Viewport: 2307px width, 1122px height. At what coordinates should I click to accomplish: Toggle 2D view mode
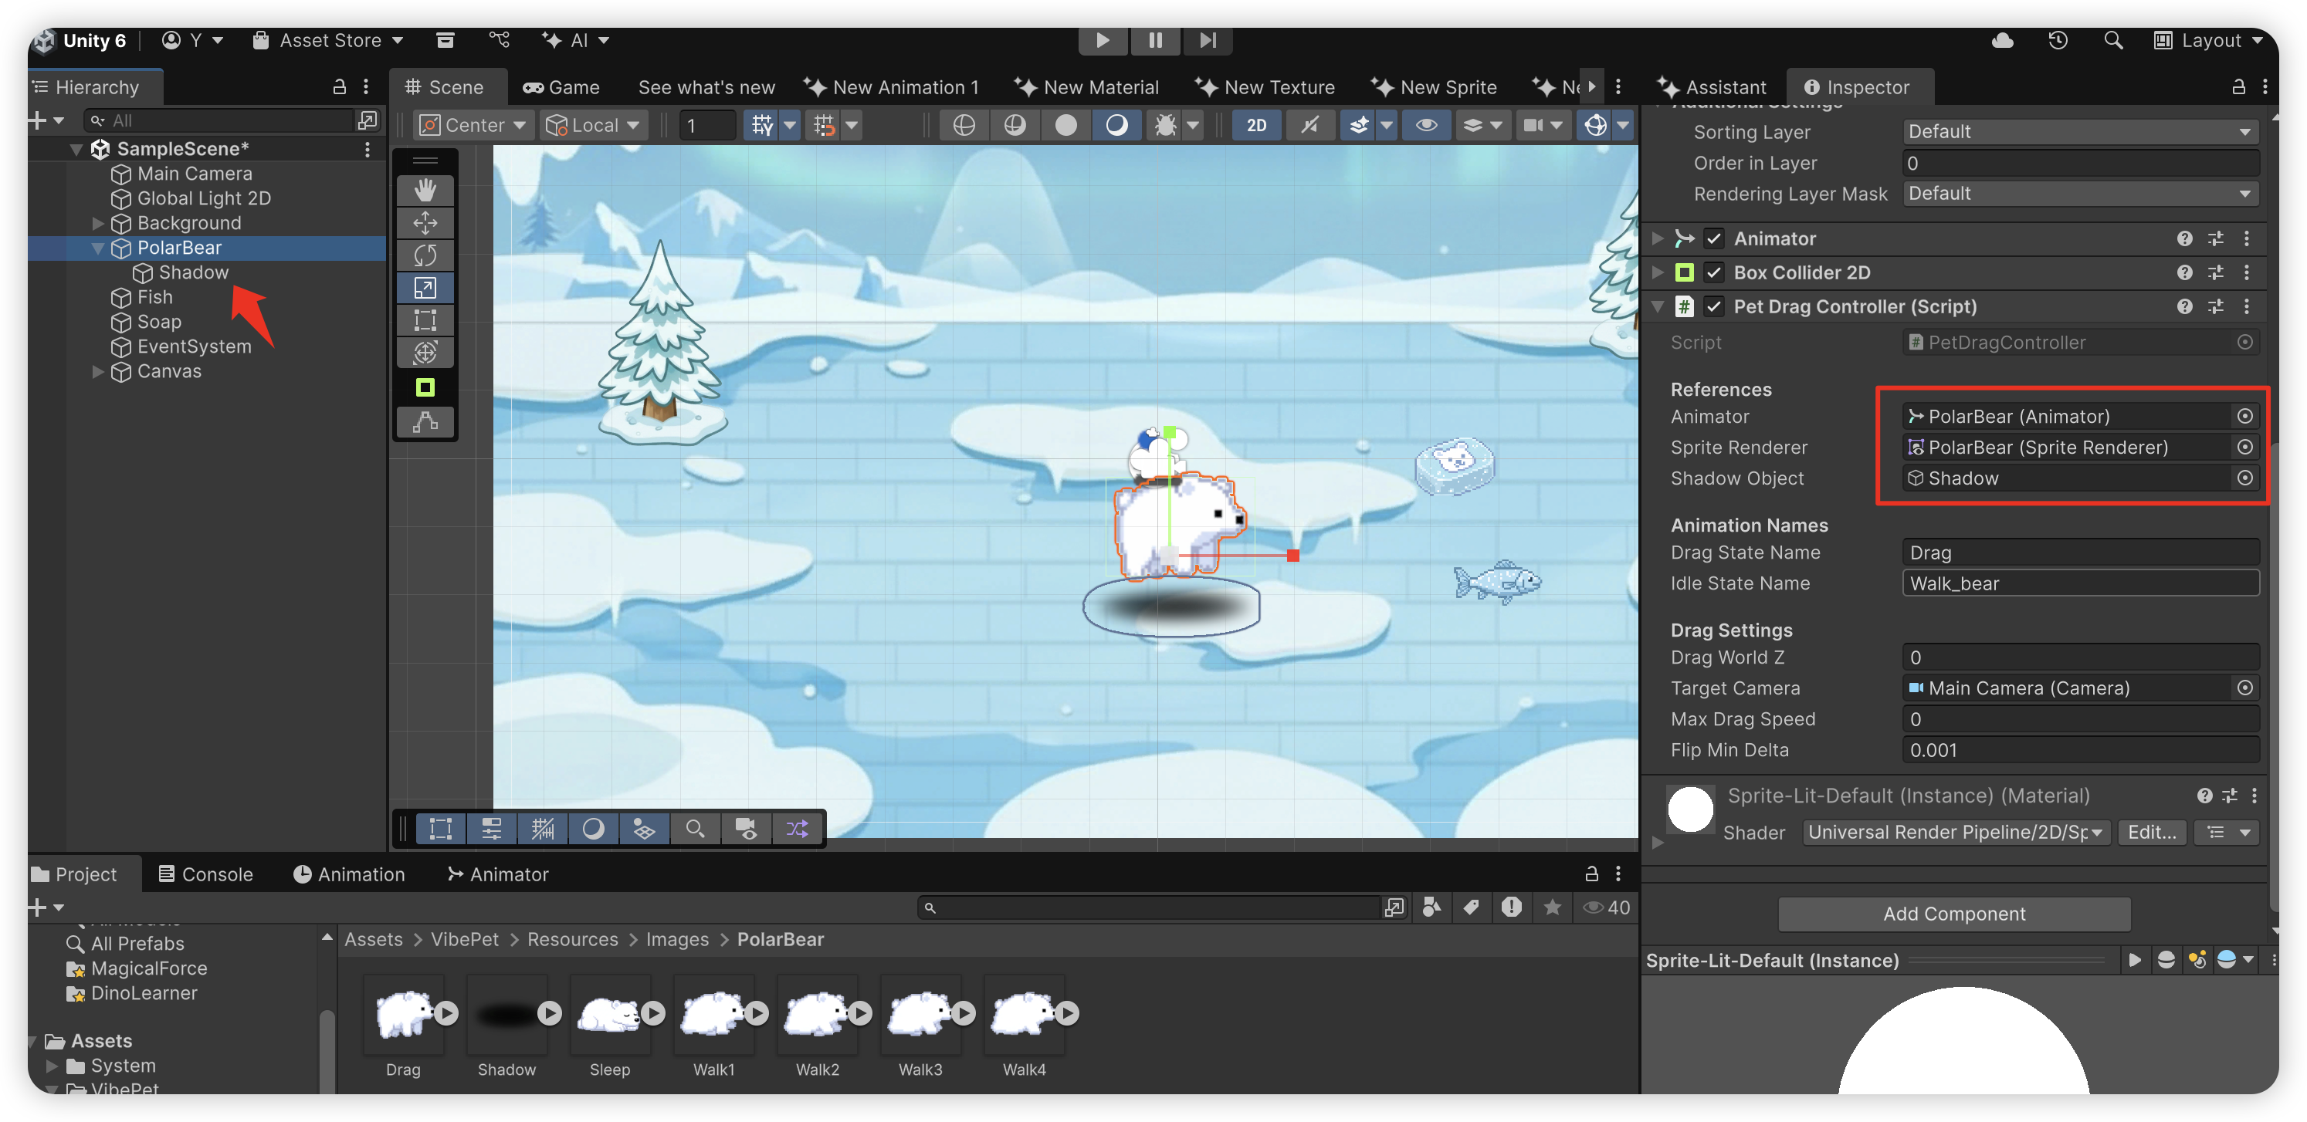pos(1255,125)
